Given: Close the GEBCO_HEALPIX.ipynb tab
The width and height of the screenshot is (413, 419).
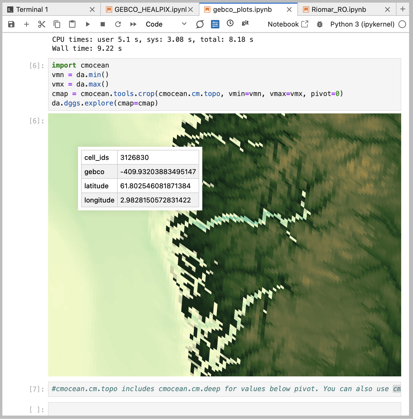Looking at the screenshot, I should pos(191,10).
